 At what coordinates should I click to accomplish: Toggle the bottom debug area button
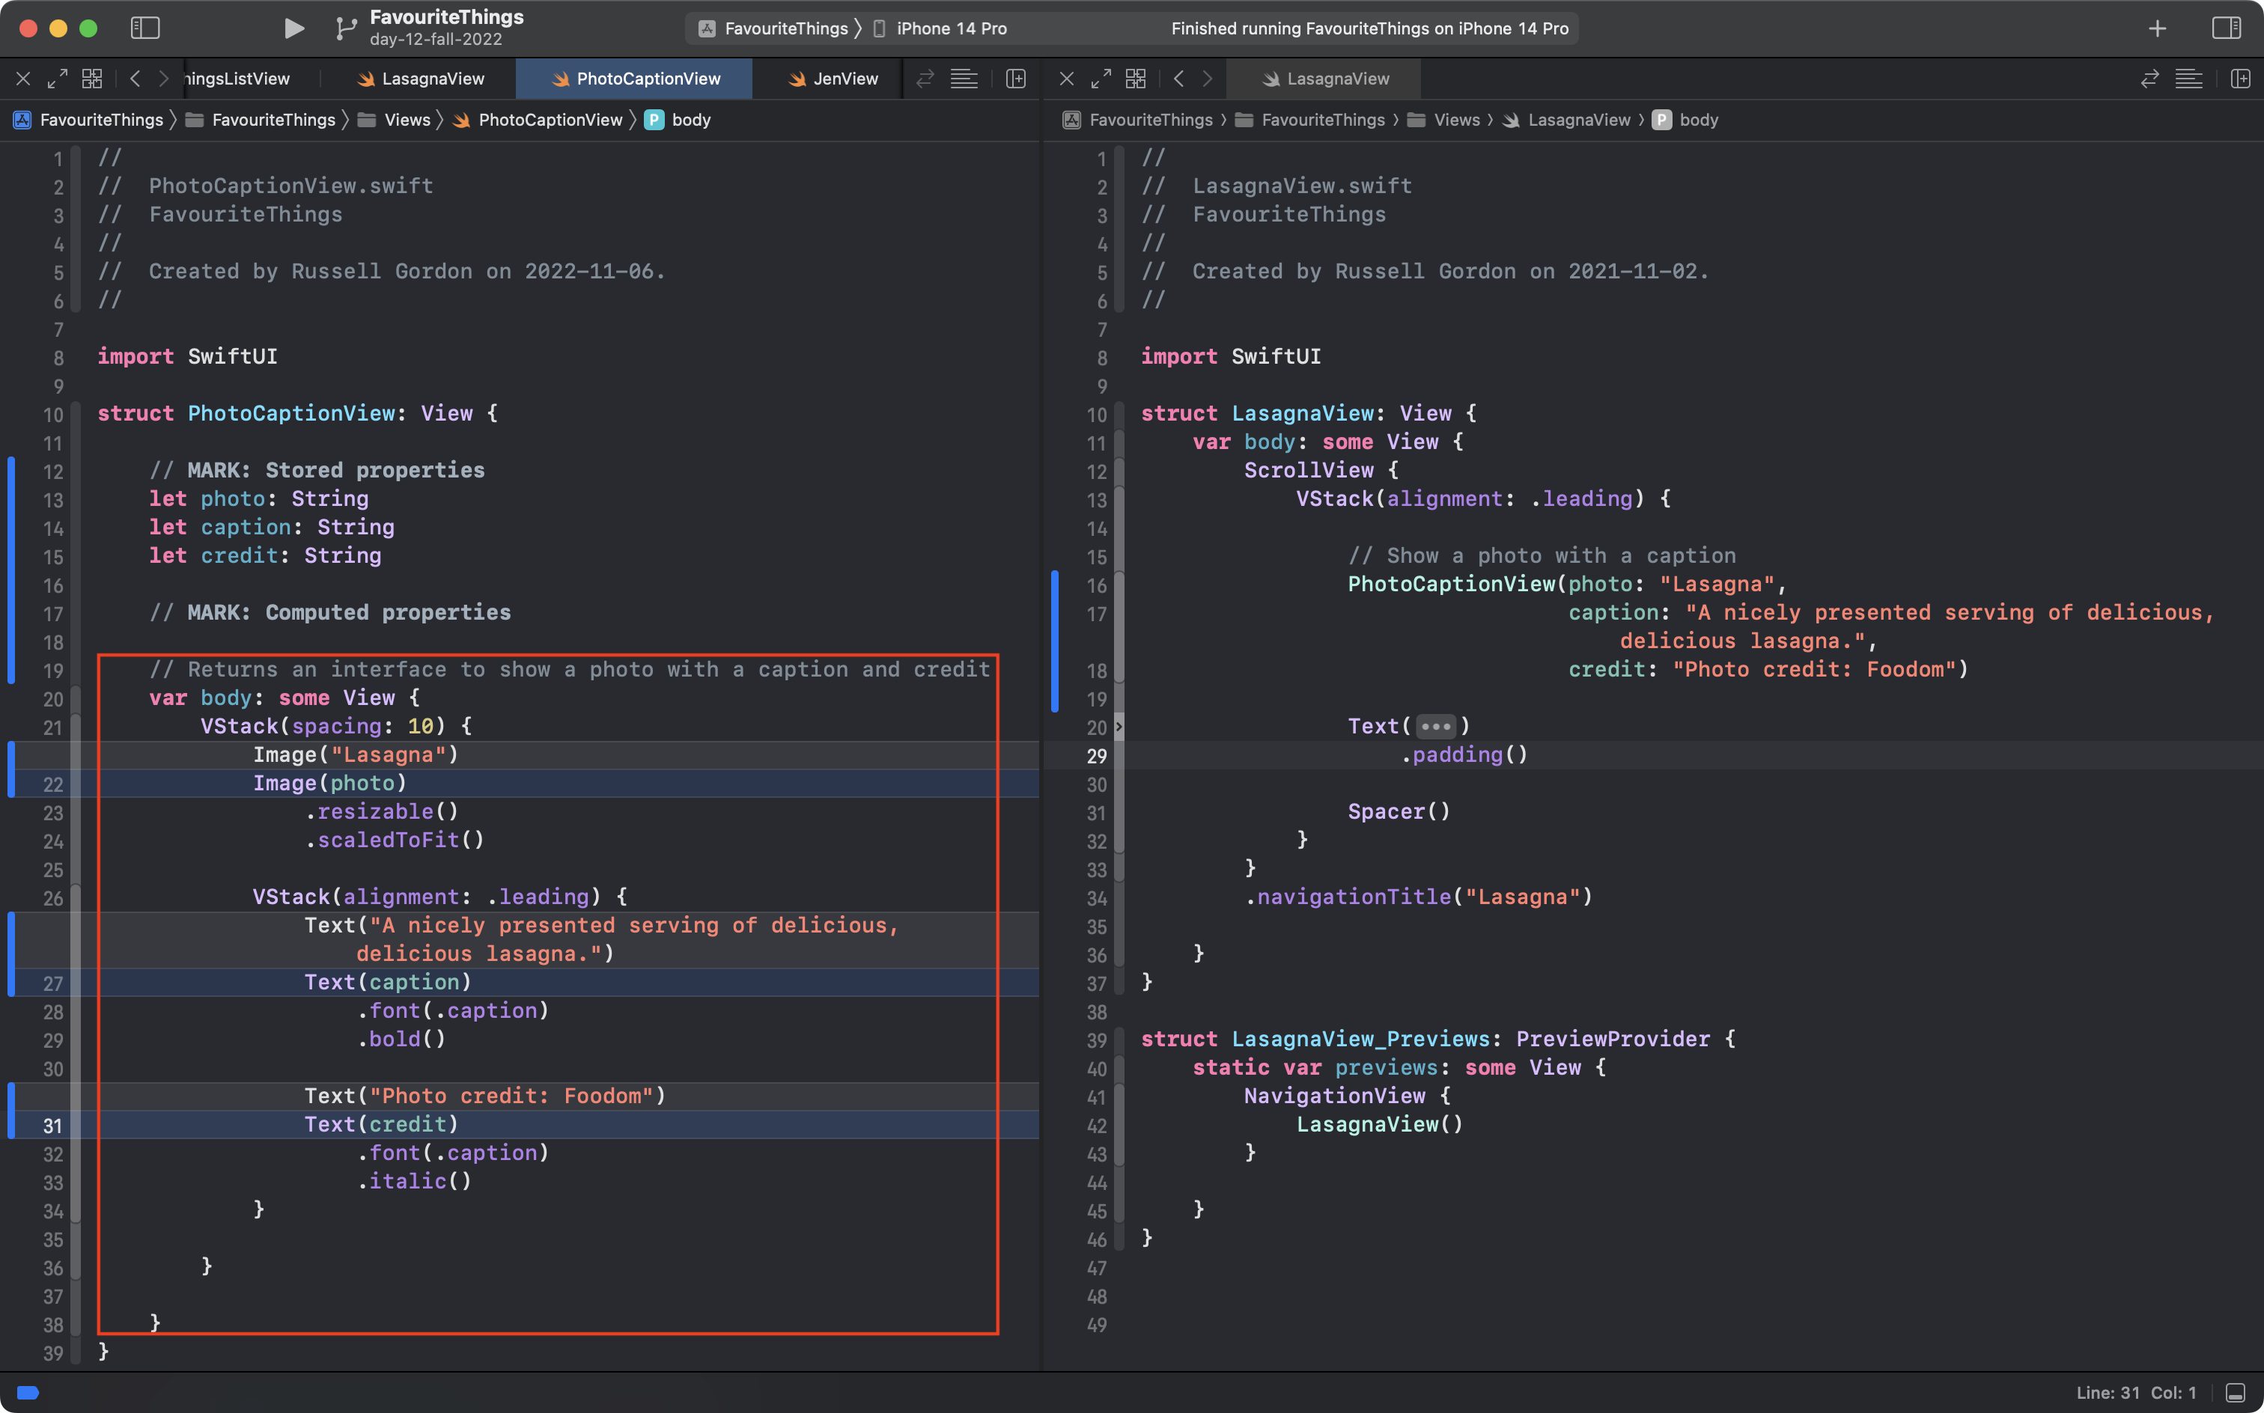point(2235,1393)
